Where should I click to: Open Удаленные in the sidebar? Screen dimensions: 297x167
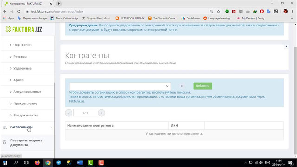click(x=22, y=68)
